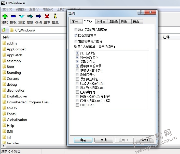The width and height of the screenshot is (180, 154).
Task: Uncheck the 层叠右键菜单 checkbox
Action: point(76,35)
